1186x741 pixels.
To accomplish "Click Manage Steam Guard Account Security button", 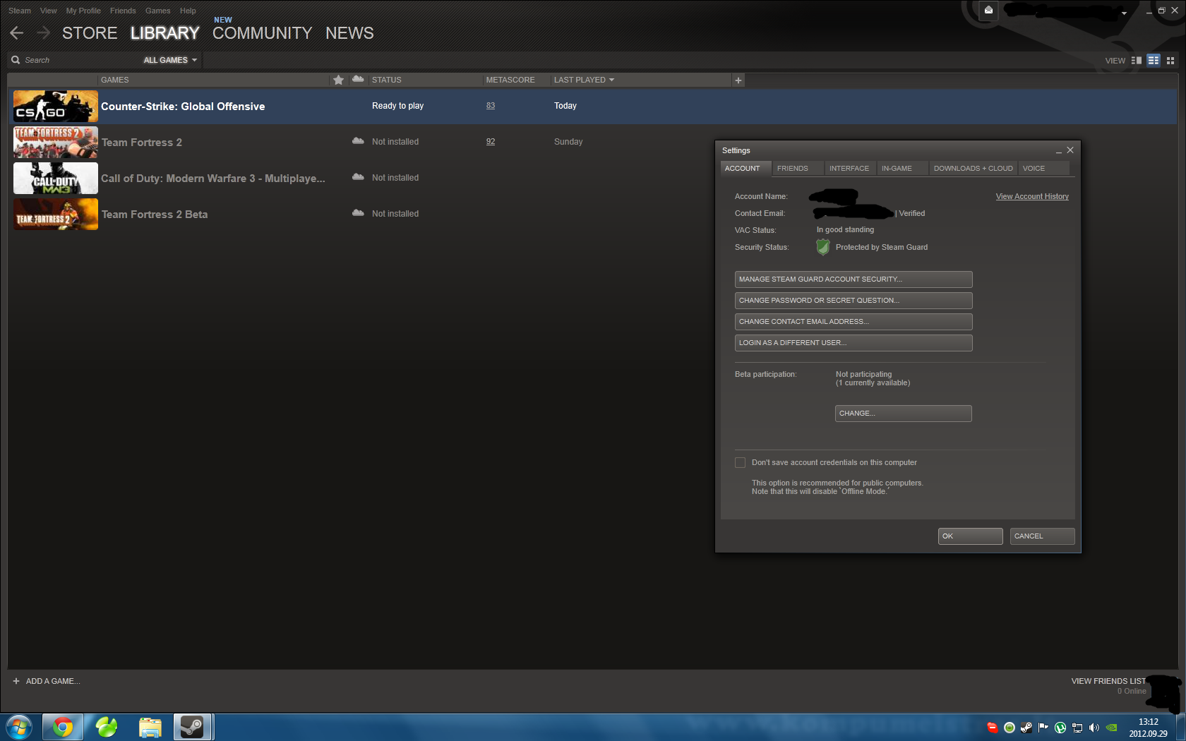I will [x=853, y=279].
